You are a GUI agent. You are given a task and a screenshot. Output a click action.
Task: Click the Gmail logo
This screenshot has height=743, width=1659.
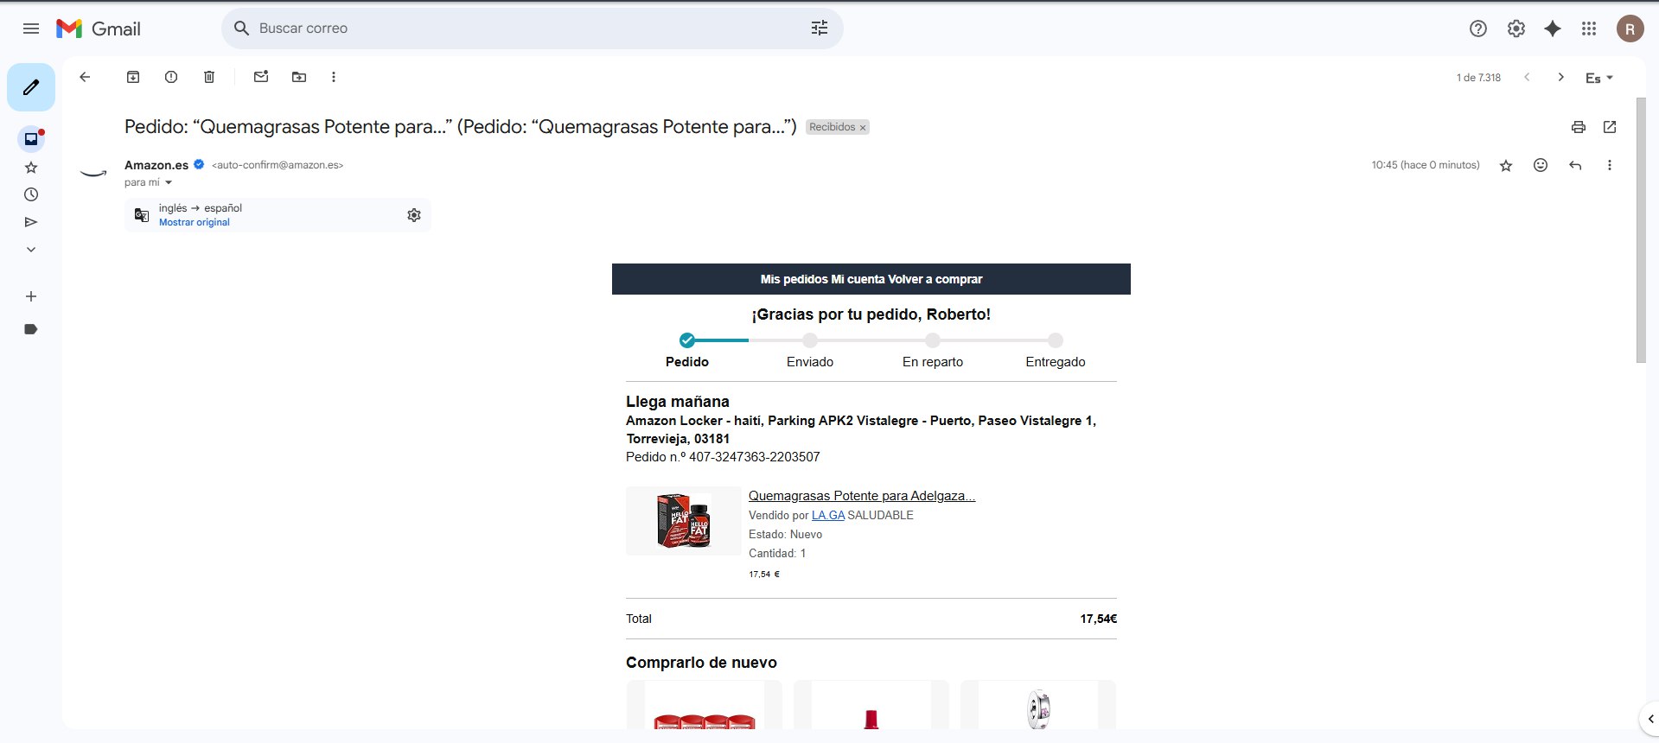(99, 29)
